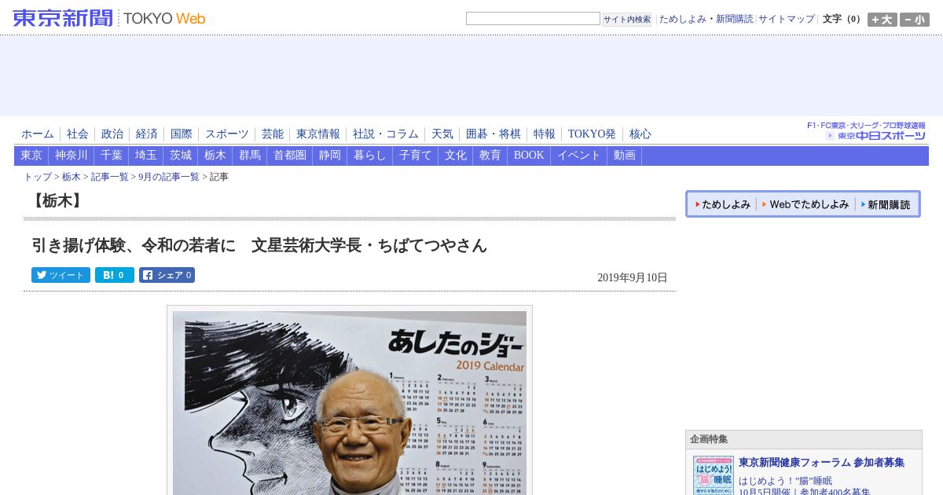Click the サイト内検索 button
This screenshot has height=495, width=943.
[627, 19]
